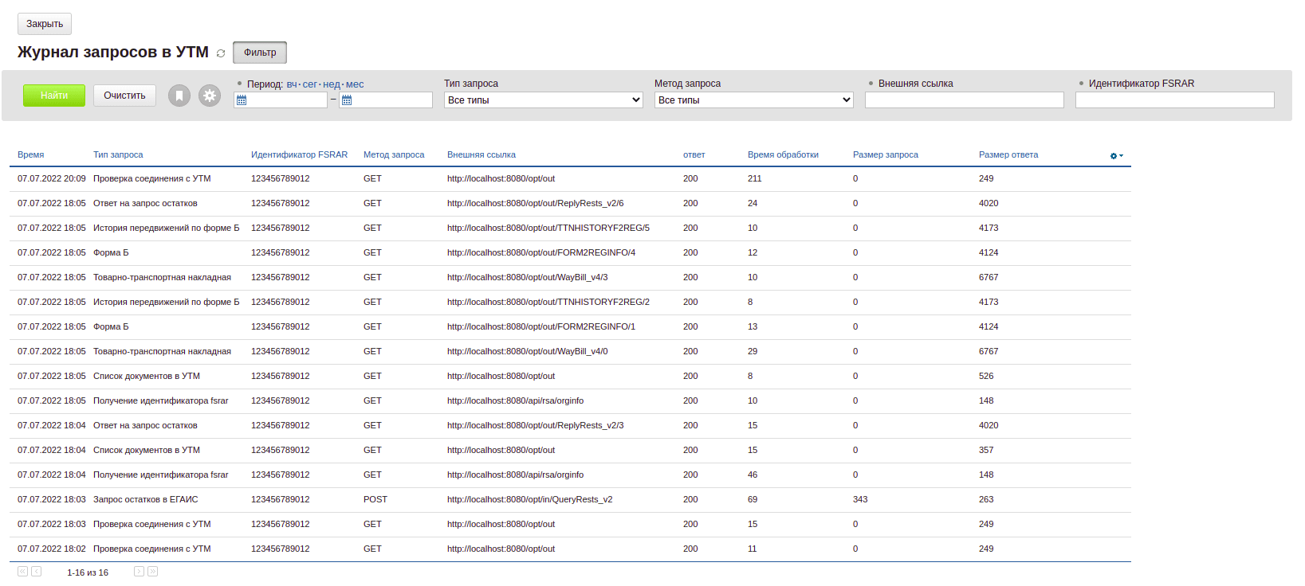Open the QueryRests_v2 external link

click(529, 500)
